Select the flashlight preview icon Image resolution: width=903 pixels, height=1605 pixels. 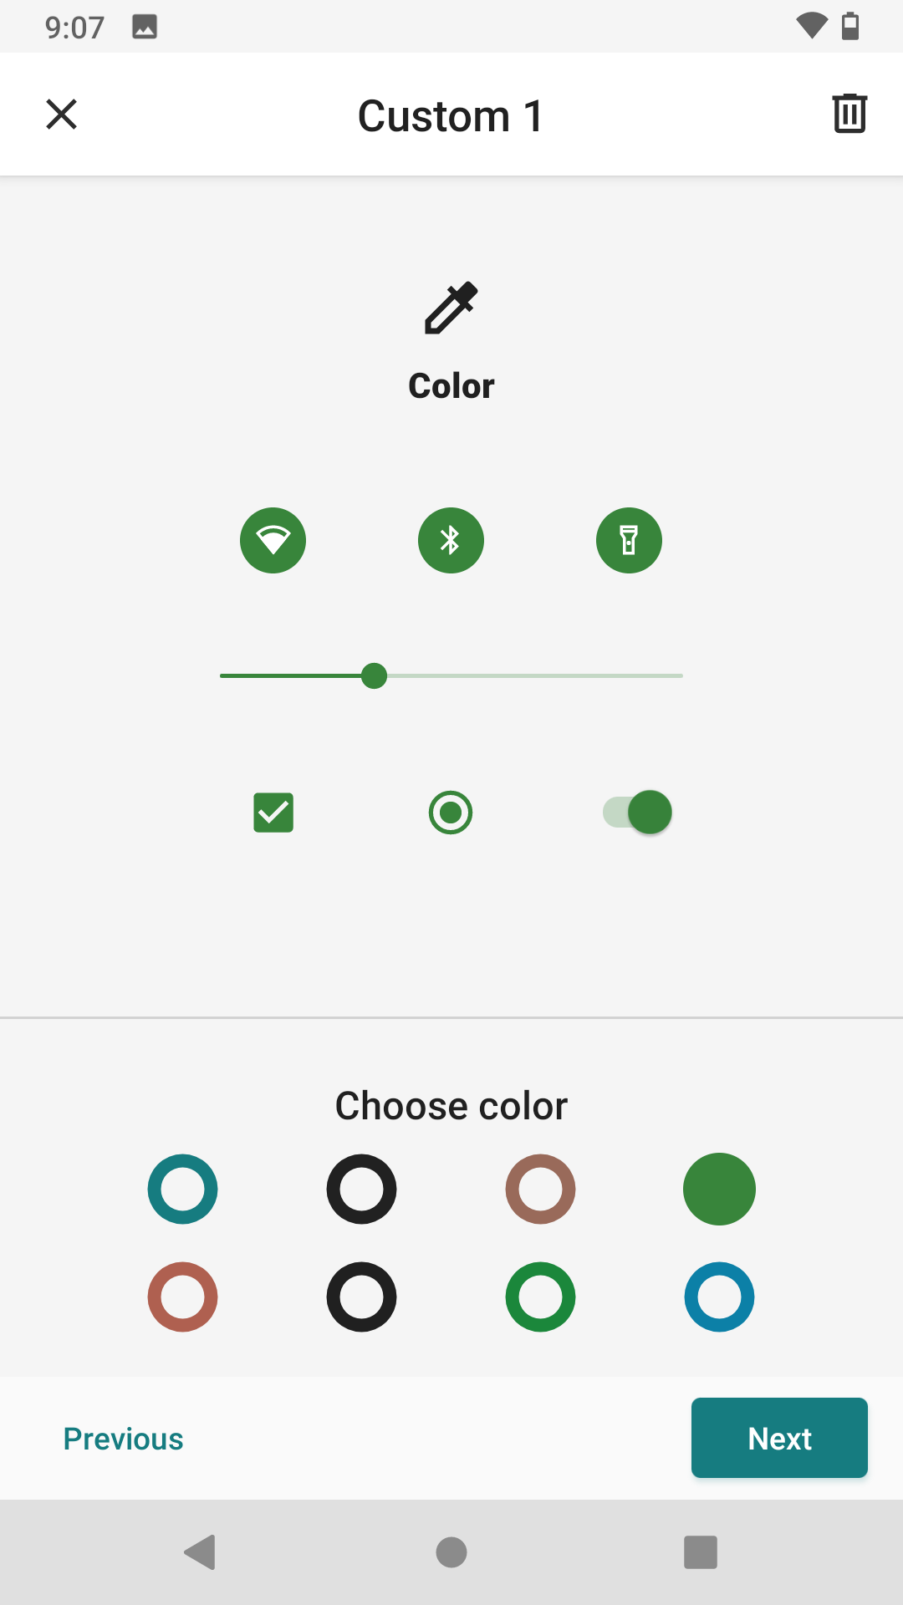click(x=629, y=540)
